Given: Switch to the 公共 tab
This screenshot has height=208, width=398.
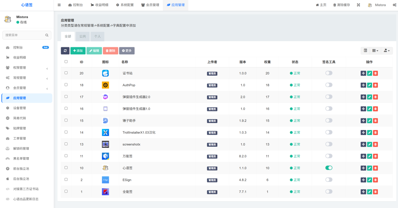Looking at the screenshot, I should [82, 36].
